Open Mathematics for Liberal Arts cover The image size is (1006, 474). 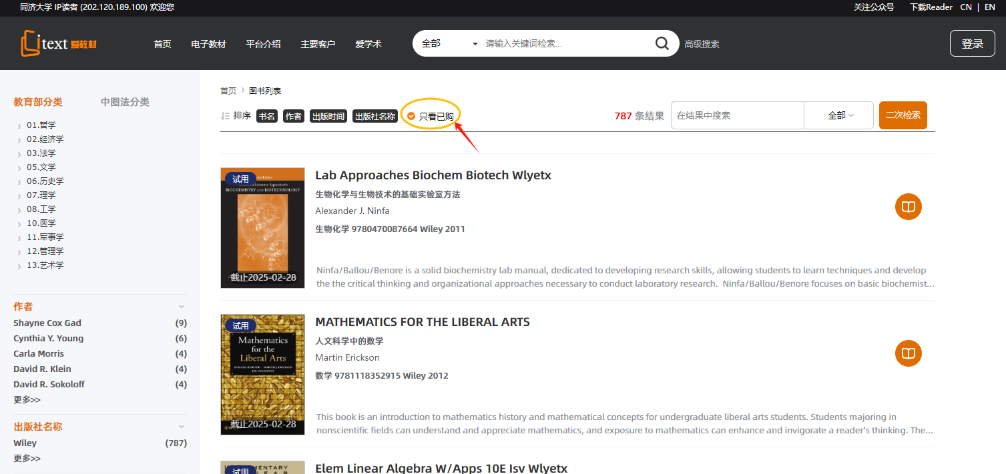[x=262, y=375]
